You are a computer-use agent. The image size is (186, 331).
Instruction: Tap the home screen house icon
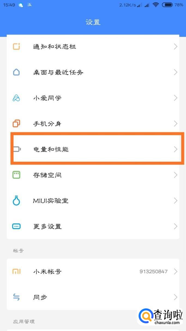[16, 72]
